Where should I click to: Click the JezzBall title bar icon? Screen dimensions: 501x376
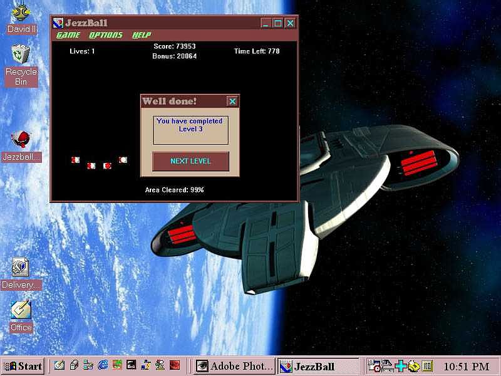58,23
